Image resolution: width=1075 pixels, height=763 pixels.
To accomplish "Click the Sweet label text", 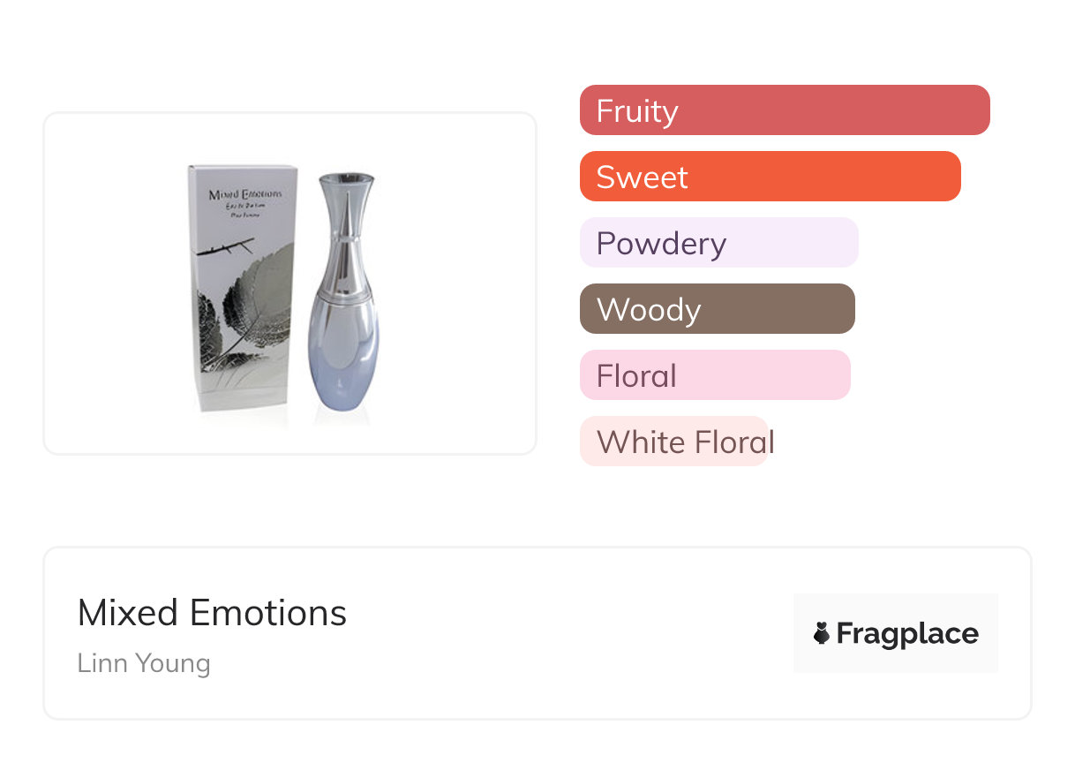I will click(642, 178).
